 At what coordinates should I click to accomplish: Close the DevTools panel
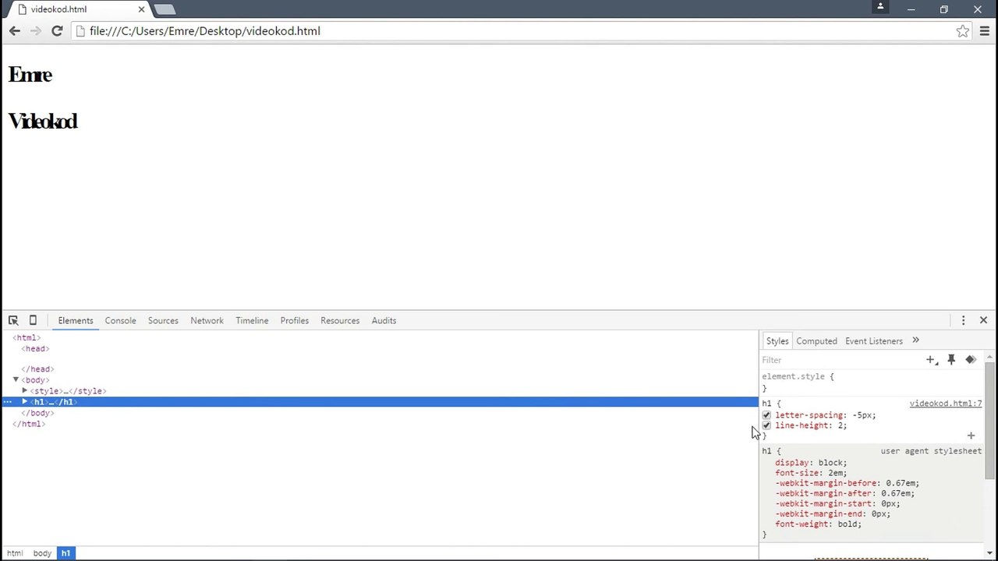tap(983, 320)
